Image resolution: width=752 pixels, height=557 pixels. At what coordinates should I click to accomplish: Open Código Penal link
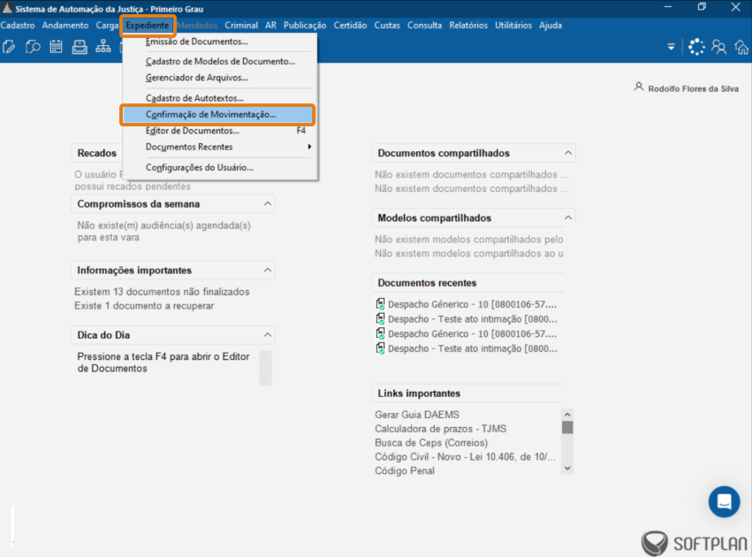405,470
